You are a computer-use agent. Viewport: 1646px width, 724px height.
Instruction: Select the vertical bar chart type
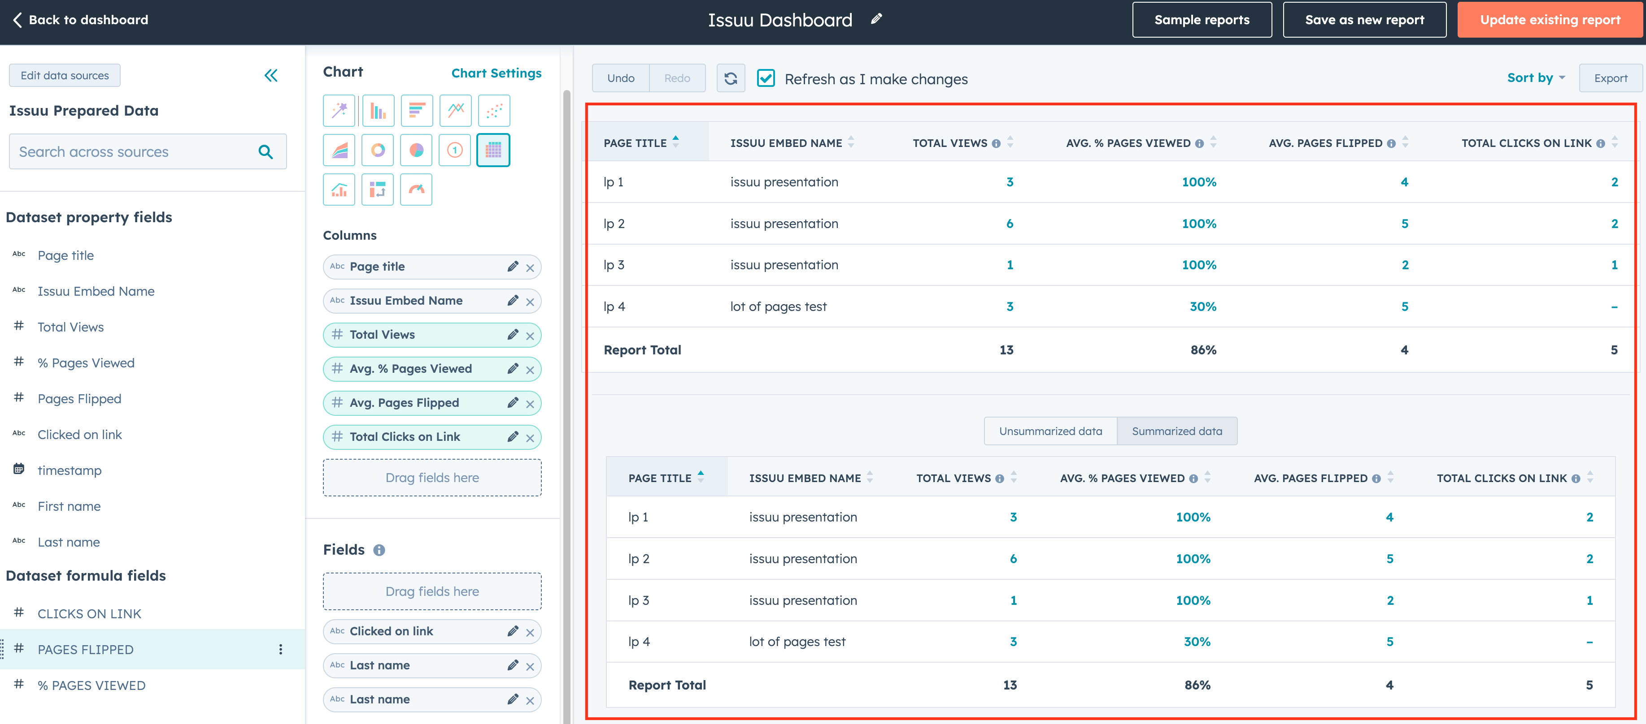[x=378, y=111]
